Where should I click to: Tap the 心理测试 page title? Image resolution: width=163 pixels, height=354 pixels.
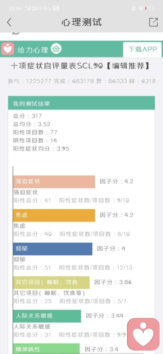coord(81,22)
